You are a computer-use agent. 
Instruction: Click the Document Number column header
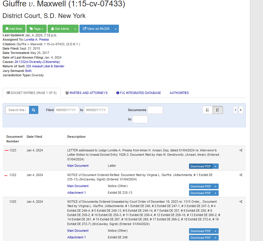[14, 139]
